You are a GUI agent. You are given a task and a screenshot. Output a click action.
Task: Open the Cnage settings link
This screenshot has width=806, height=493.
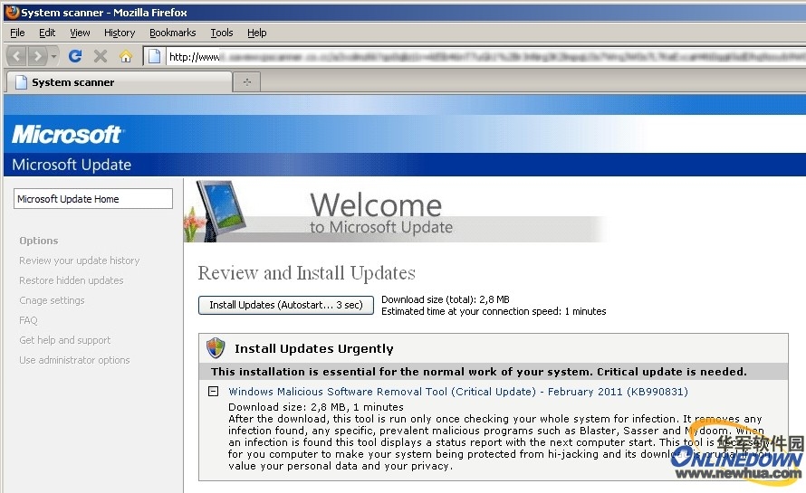[x=52, y=300]
